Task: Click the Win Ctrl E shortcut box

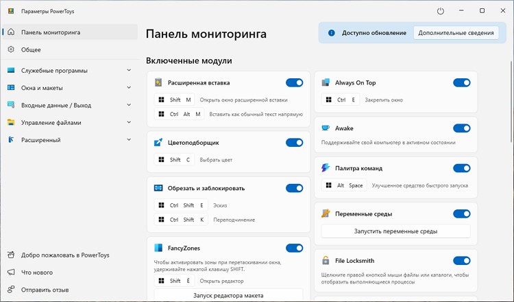Action: [340, 100]
